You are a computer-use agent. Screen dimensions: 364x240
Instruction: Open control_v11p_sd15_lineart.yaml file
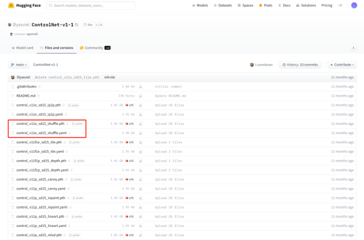click(x=41, y=226)
